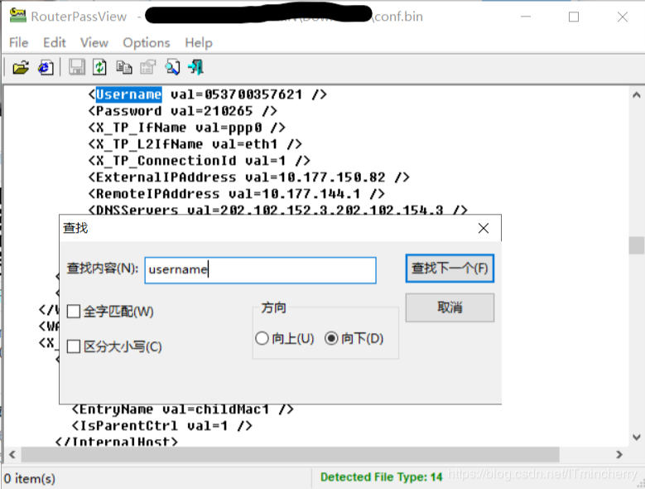Click the vertical scrollbar up arrow
This screenshot has width=645, height=489.
pos(637,95)
